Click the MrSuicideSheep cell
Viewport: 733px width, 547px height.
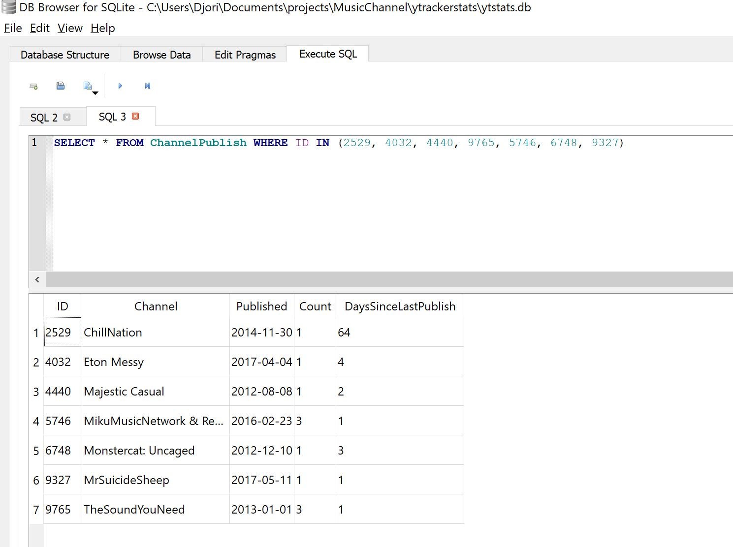coord(156,480)
